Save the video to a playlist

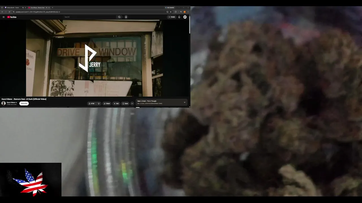(x=125, y=103)
